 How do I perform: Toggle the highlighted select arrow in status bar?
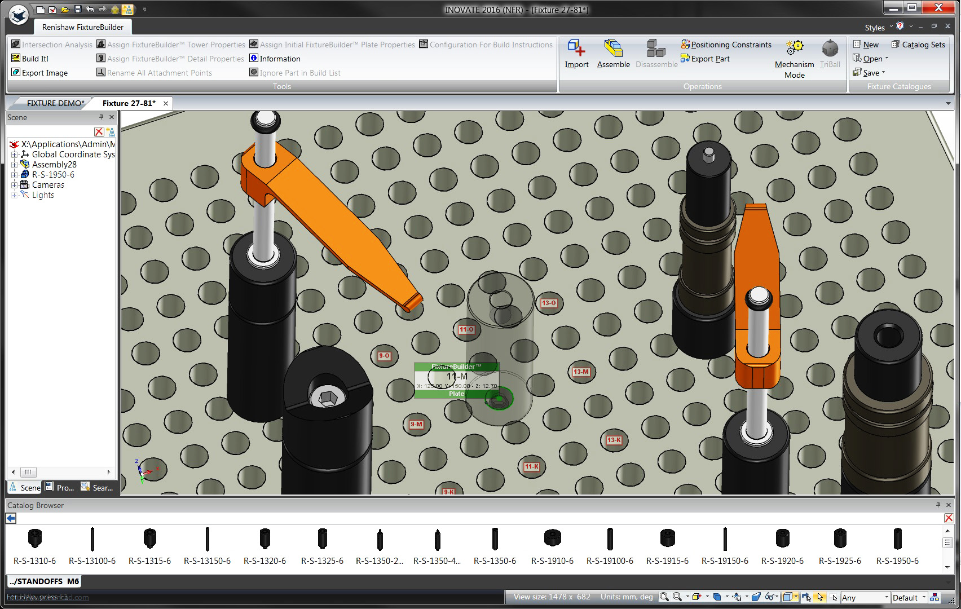pos(818,597)
